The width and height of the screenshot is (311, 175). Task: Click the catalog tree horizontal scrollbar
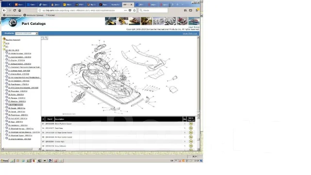21,149
